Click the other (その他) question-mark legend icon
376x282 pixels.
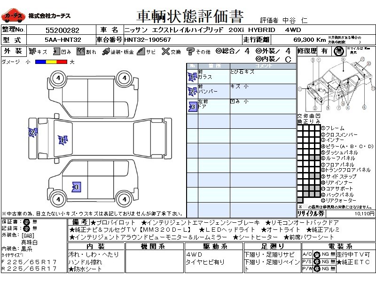[190, 51]
